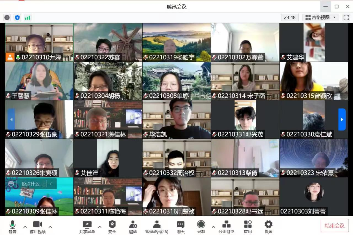Image resolution: width=353 pixels, height=235 pixels.
Task: Open 分组讨论 breakout rooms
Action: pyautogui.click(x=226, y=227)
